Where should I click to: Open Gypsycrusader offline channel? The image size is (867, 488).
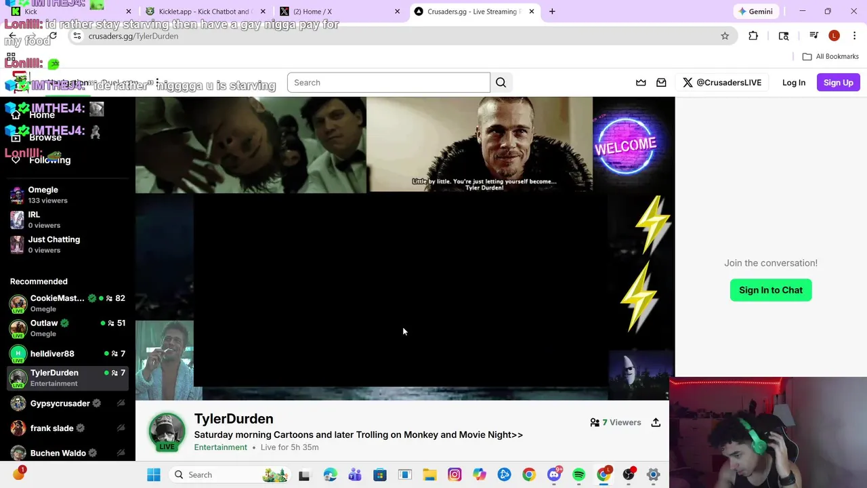point(68,403)
